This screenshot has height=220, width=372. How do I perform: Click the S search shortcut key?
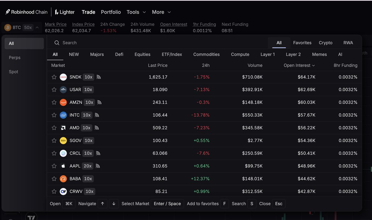point(252,204)
